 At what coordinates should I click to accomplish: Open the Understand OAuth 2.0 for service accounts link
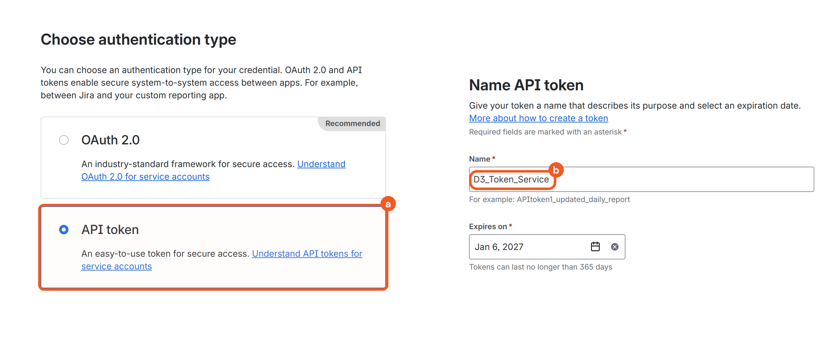pos(145,177)
